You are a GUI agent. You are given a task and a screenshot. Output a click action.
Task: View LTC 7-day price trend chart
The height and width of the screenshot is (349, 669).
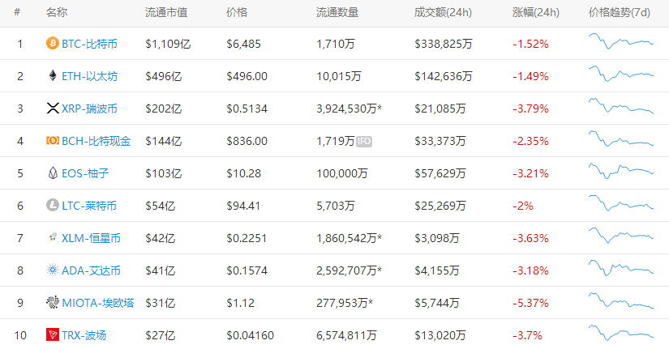coord(621,202)
